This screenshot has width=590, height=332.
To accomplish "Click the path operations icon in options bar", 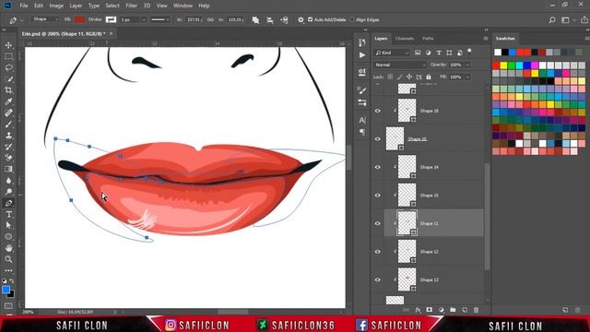I will coord(255,20).
